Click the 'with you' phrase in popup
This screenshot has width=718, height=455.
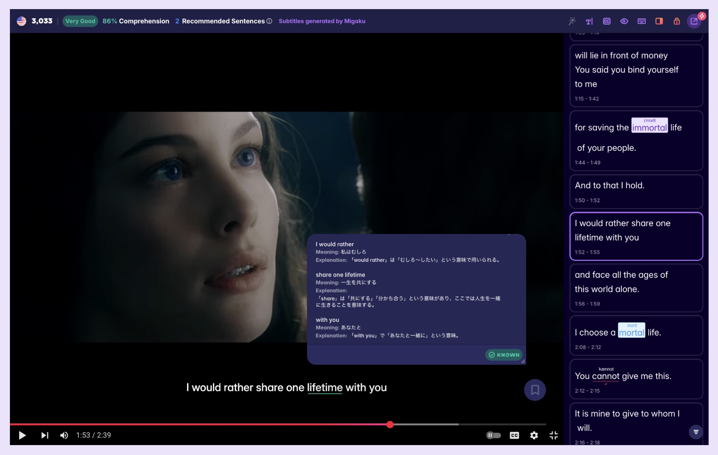pyautogui.click(x=327, y=320)
